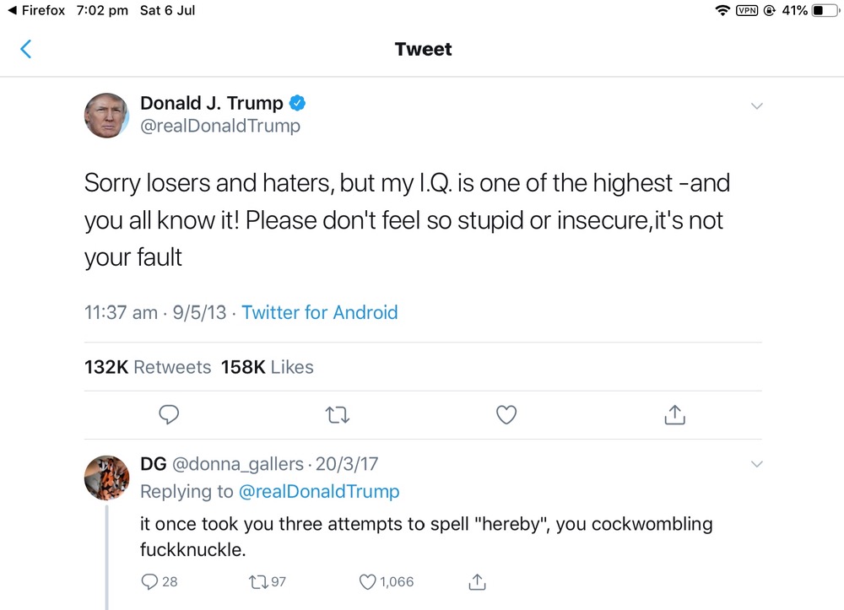Open the Twitter for Android link

point(319,312)
